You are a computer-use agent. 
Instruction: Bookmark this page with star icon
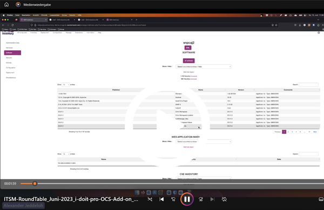[276, 25]
